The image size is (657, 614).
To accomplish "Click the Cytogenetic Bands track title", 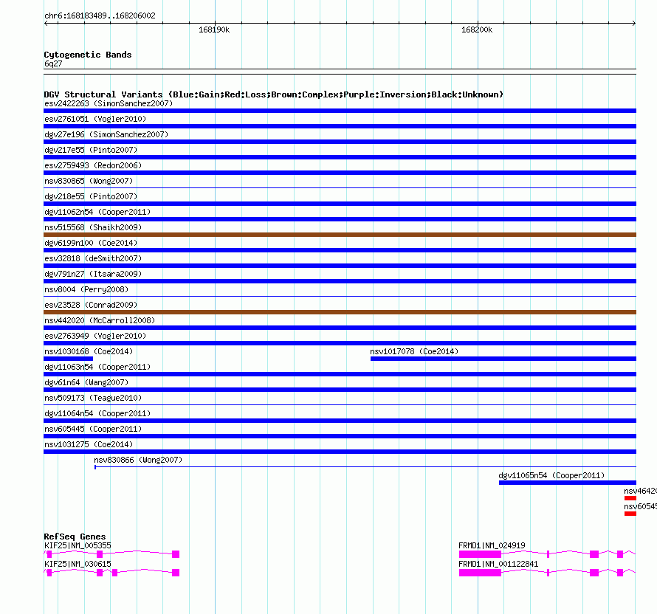I will tap(88, 55).
